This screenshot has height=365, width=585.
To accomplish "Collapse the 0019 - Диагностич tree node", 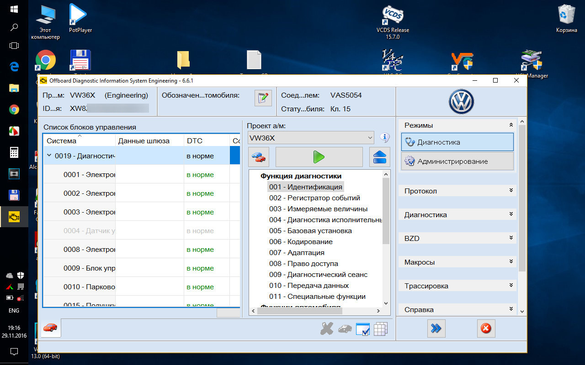I will pyautogui.click(x=49, y=156).
